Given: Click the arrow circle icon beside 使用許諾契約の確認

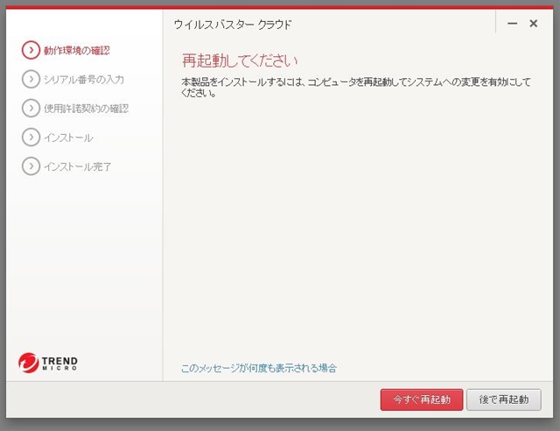Looking at the screenshot, I should (x=31, y=108).
